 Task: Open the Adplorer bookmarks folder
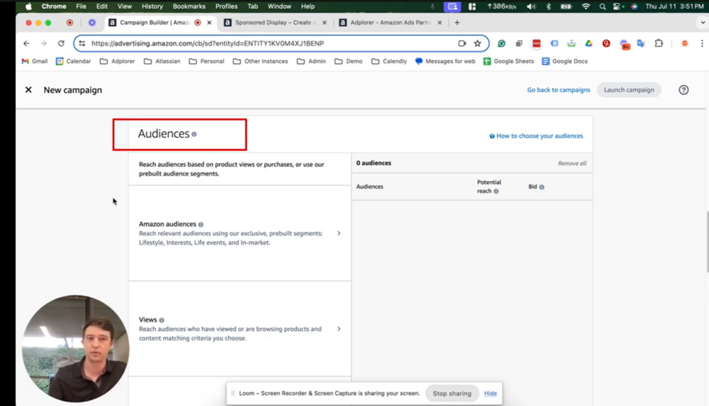pyautogui.click(x=117, y=62)
